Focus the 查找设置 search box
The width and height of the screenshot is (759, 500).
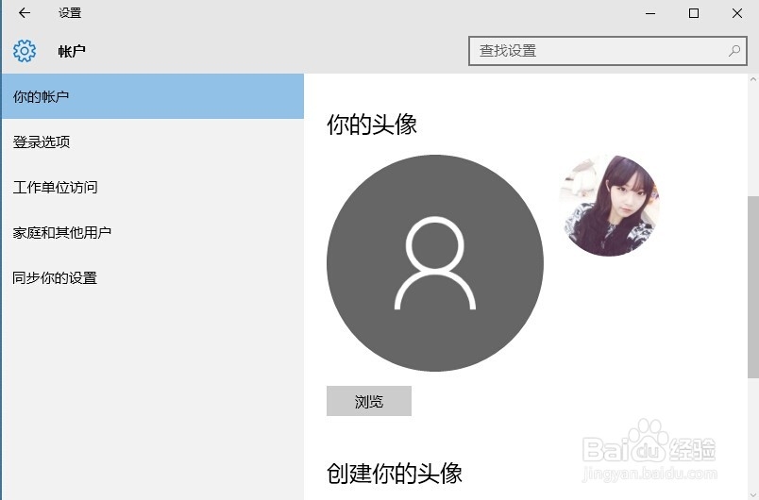pyautogui.click(x=608, y=51)
